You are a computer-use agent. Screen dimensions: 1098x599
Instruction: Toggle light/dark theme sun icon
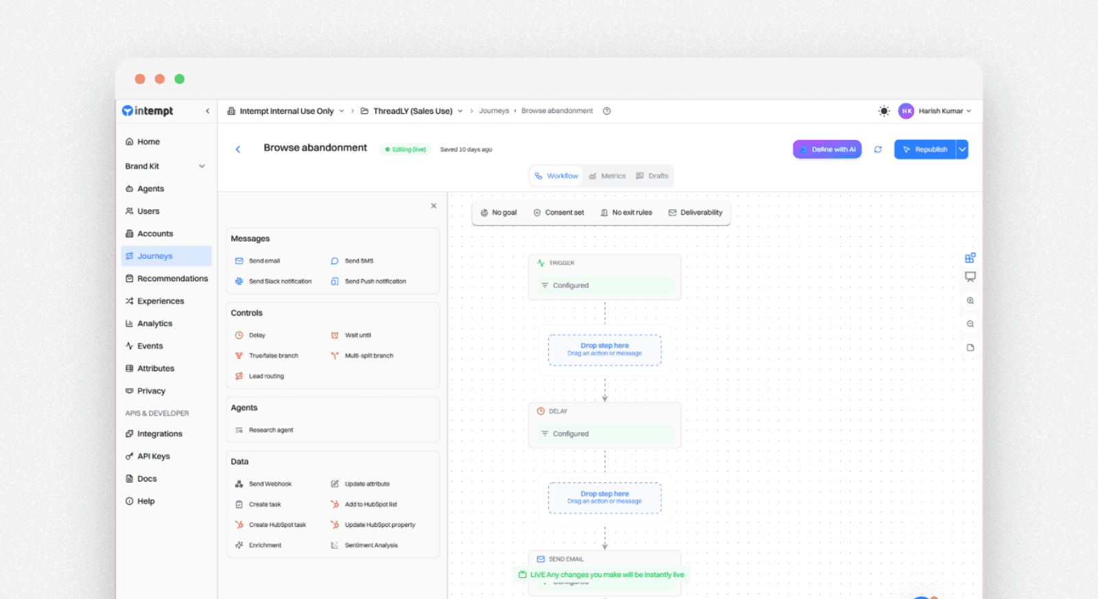click(x=884, y=111)
